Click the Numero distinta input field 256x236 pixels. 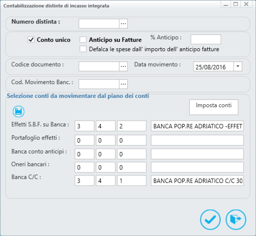(99, 24)
